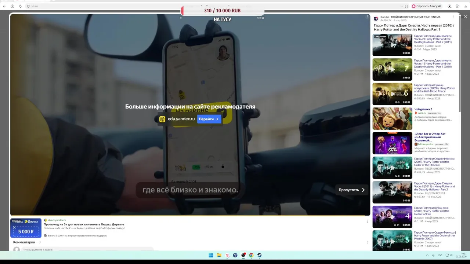The width and height of the screenshot is (470, 264).
Task: Open thumbnail with duration 2:18:12
Action: [x=392, y=241]
